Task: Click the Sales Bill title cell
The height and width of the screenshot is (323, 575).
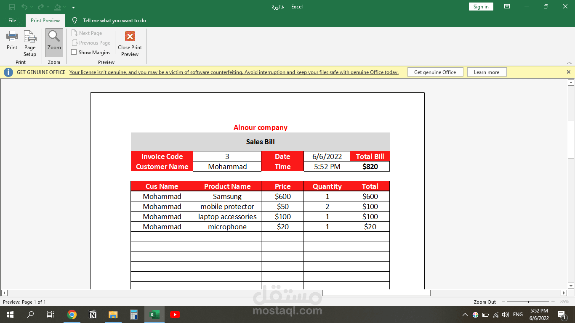Action: point(260,142)
